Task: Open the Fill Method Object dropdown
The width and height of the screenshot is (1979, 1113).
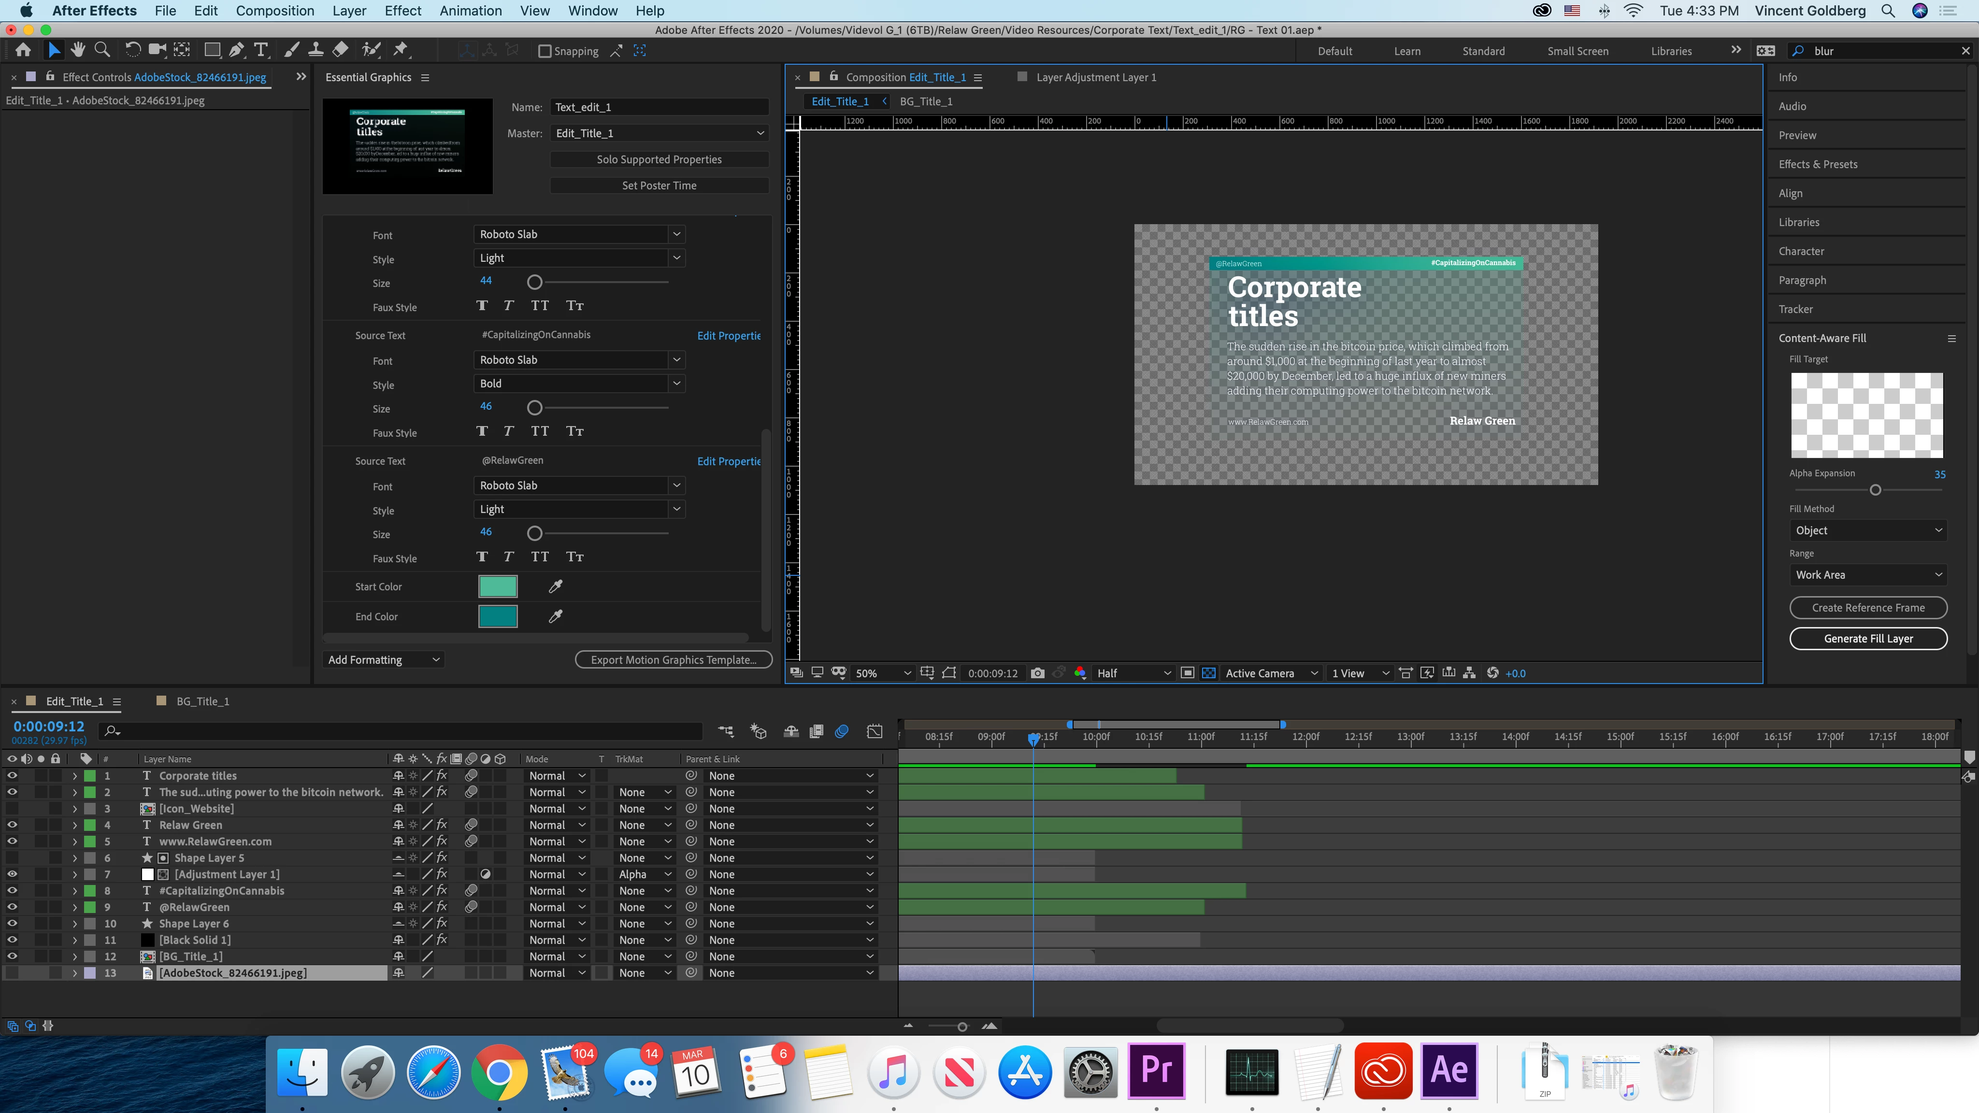Action: point(1867,531)
